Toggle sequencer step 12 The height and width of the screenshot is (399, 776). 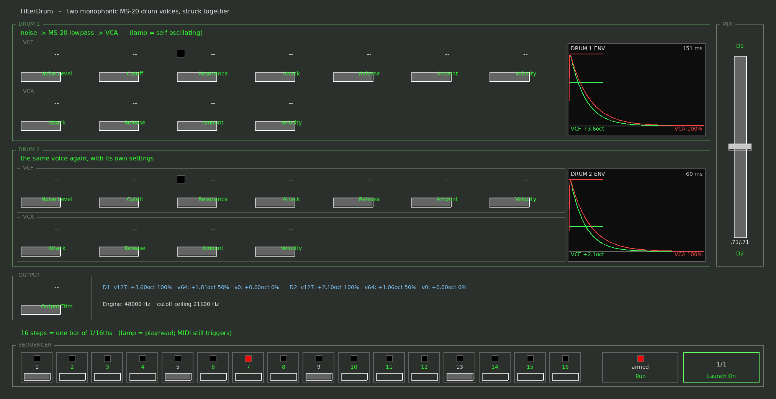click(x=424, y=377)
